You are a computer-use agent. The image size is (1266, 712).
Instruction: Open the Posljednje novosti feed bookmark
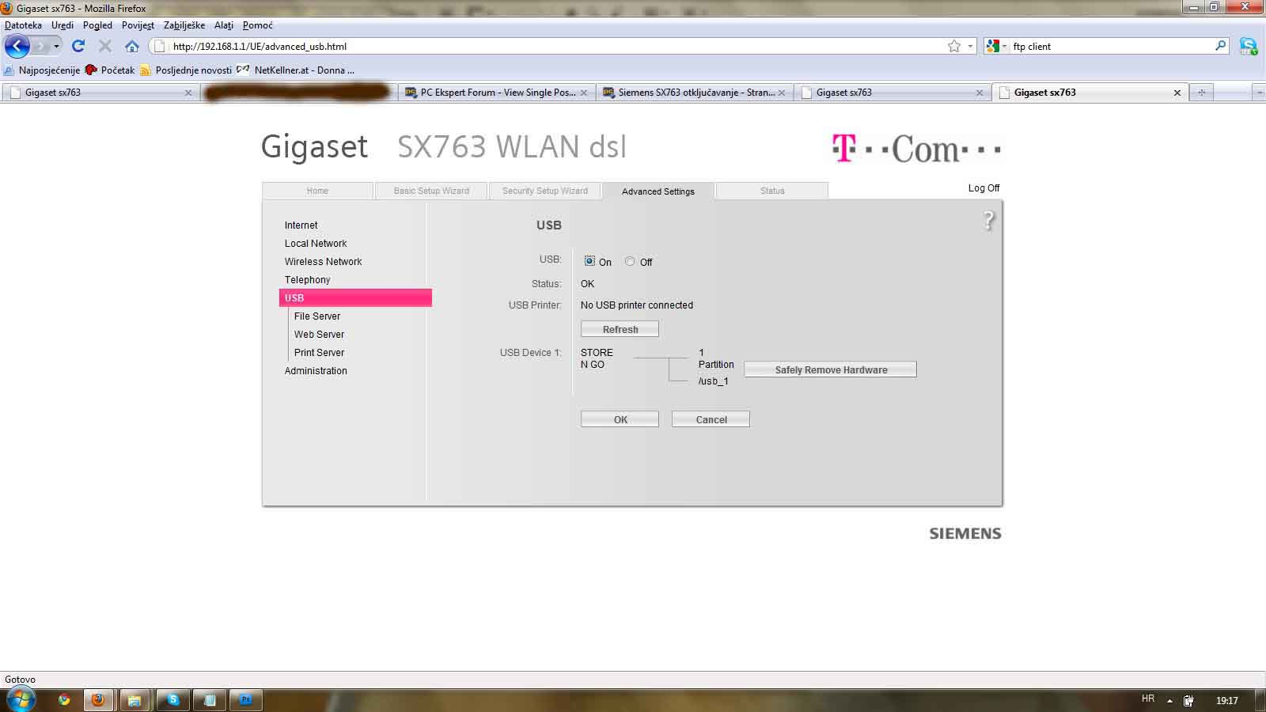point(186,70)
